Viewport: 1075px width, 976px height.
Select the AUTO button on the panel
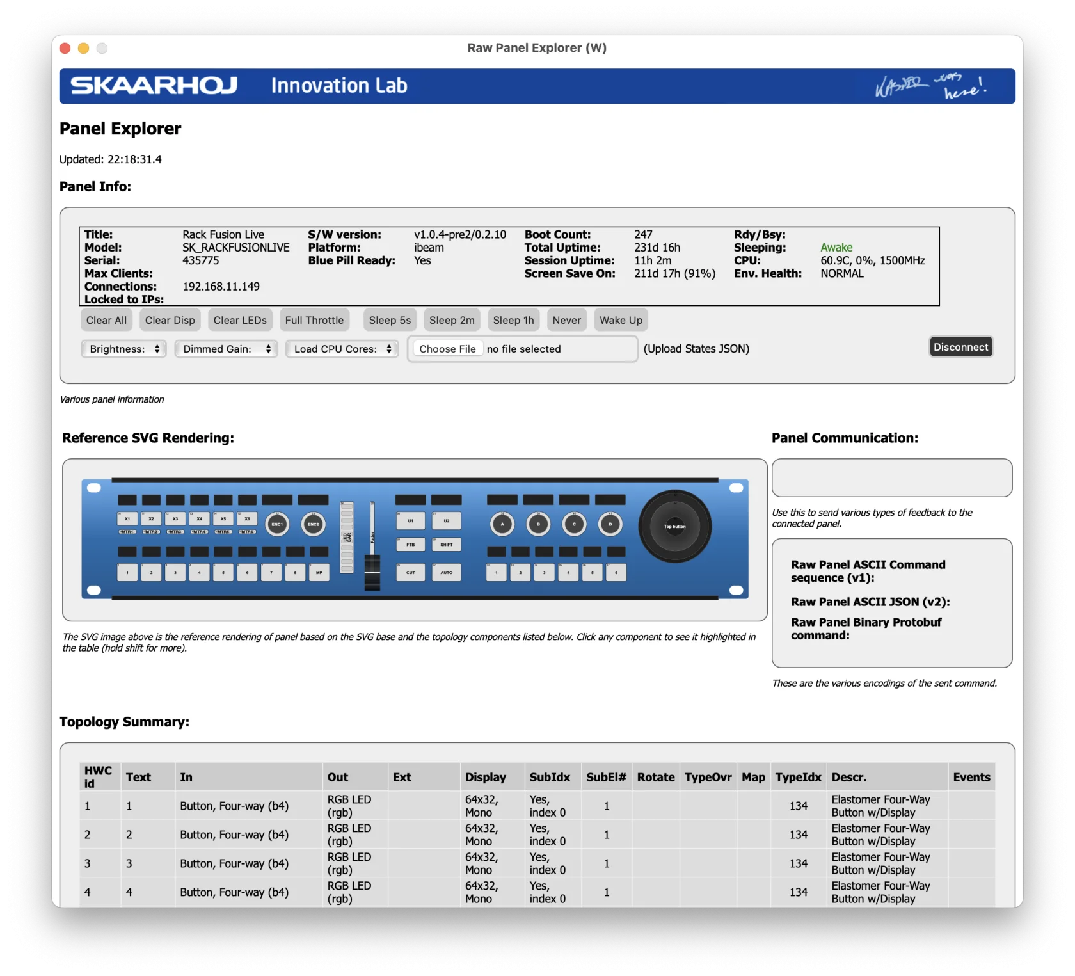pos(447,573)
